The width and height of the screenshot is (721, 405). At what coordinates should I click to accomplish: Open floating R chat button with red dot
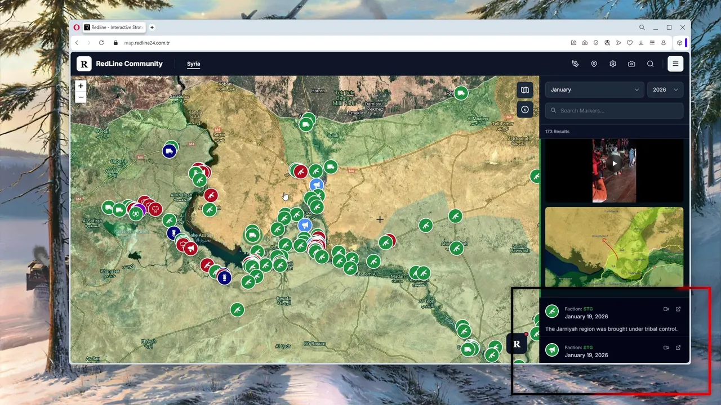pyautogui.click(x=517, y=344)
